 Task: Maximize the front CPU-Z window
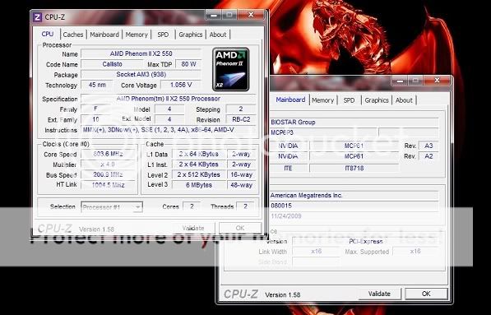click(x=229, y=15)
